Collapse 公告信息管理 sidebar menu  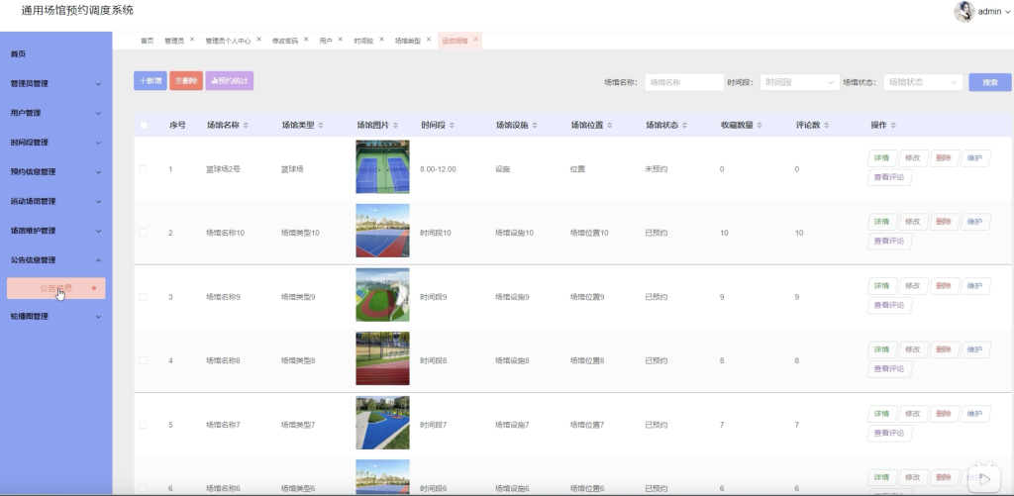pos(55,260)
